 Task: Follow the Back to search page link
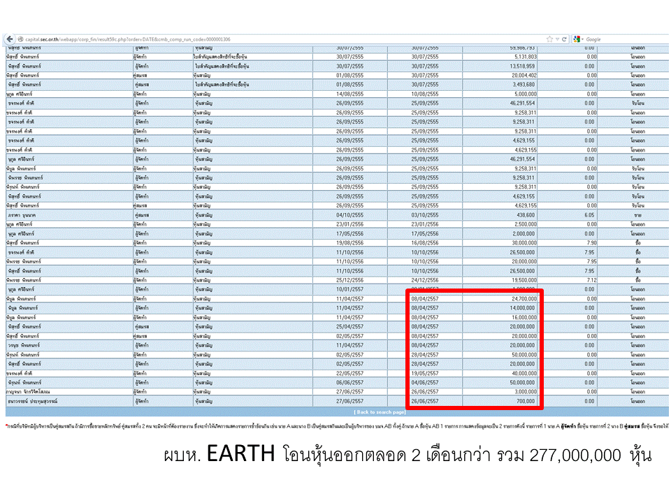[380, 412]
